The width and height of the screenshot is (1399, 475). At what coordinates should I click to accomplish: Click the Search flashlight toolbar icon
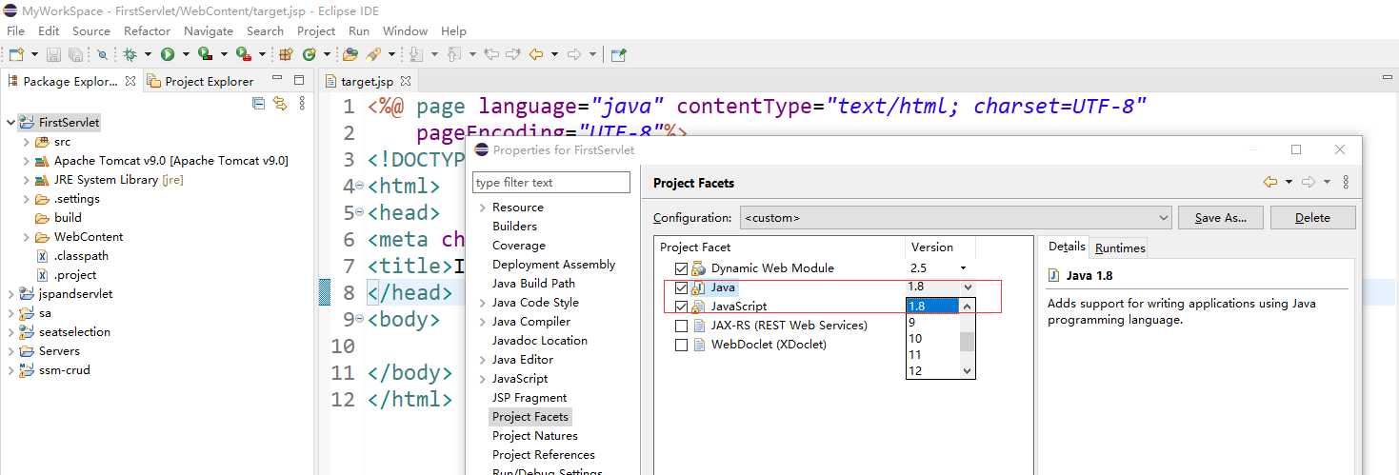tap(373, 54)
